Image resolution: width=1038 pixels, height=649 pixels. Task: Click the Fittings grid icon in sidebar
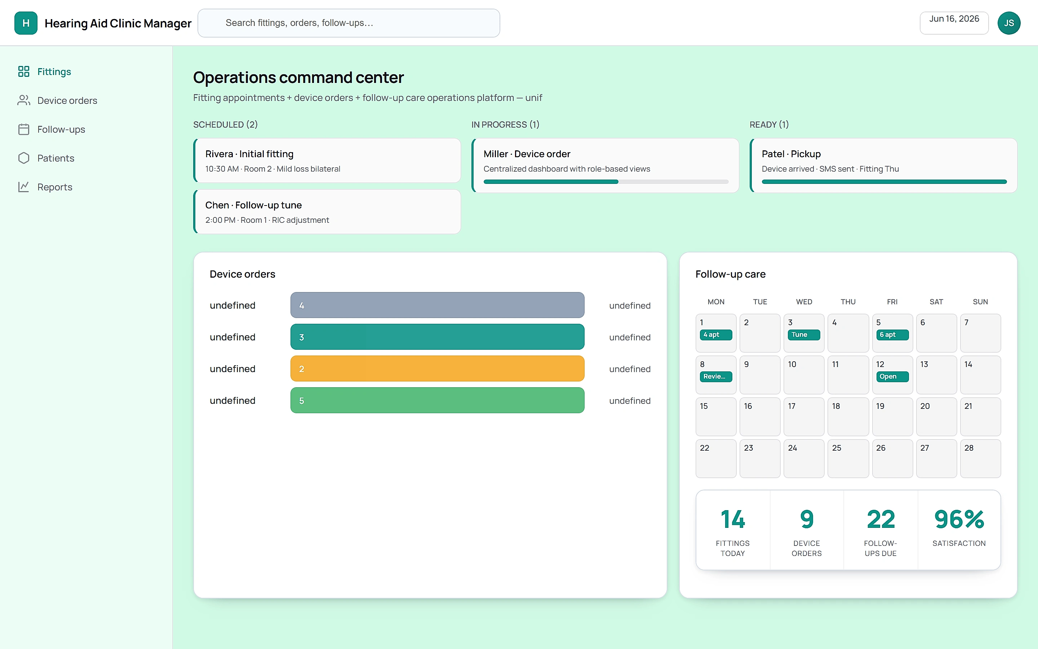23,71
